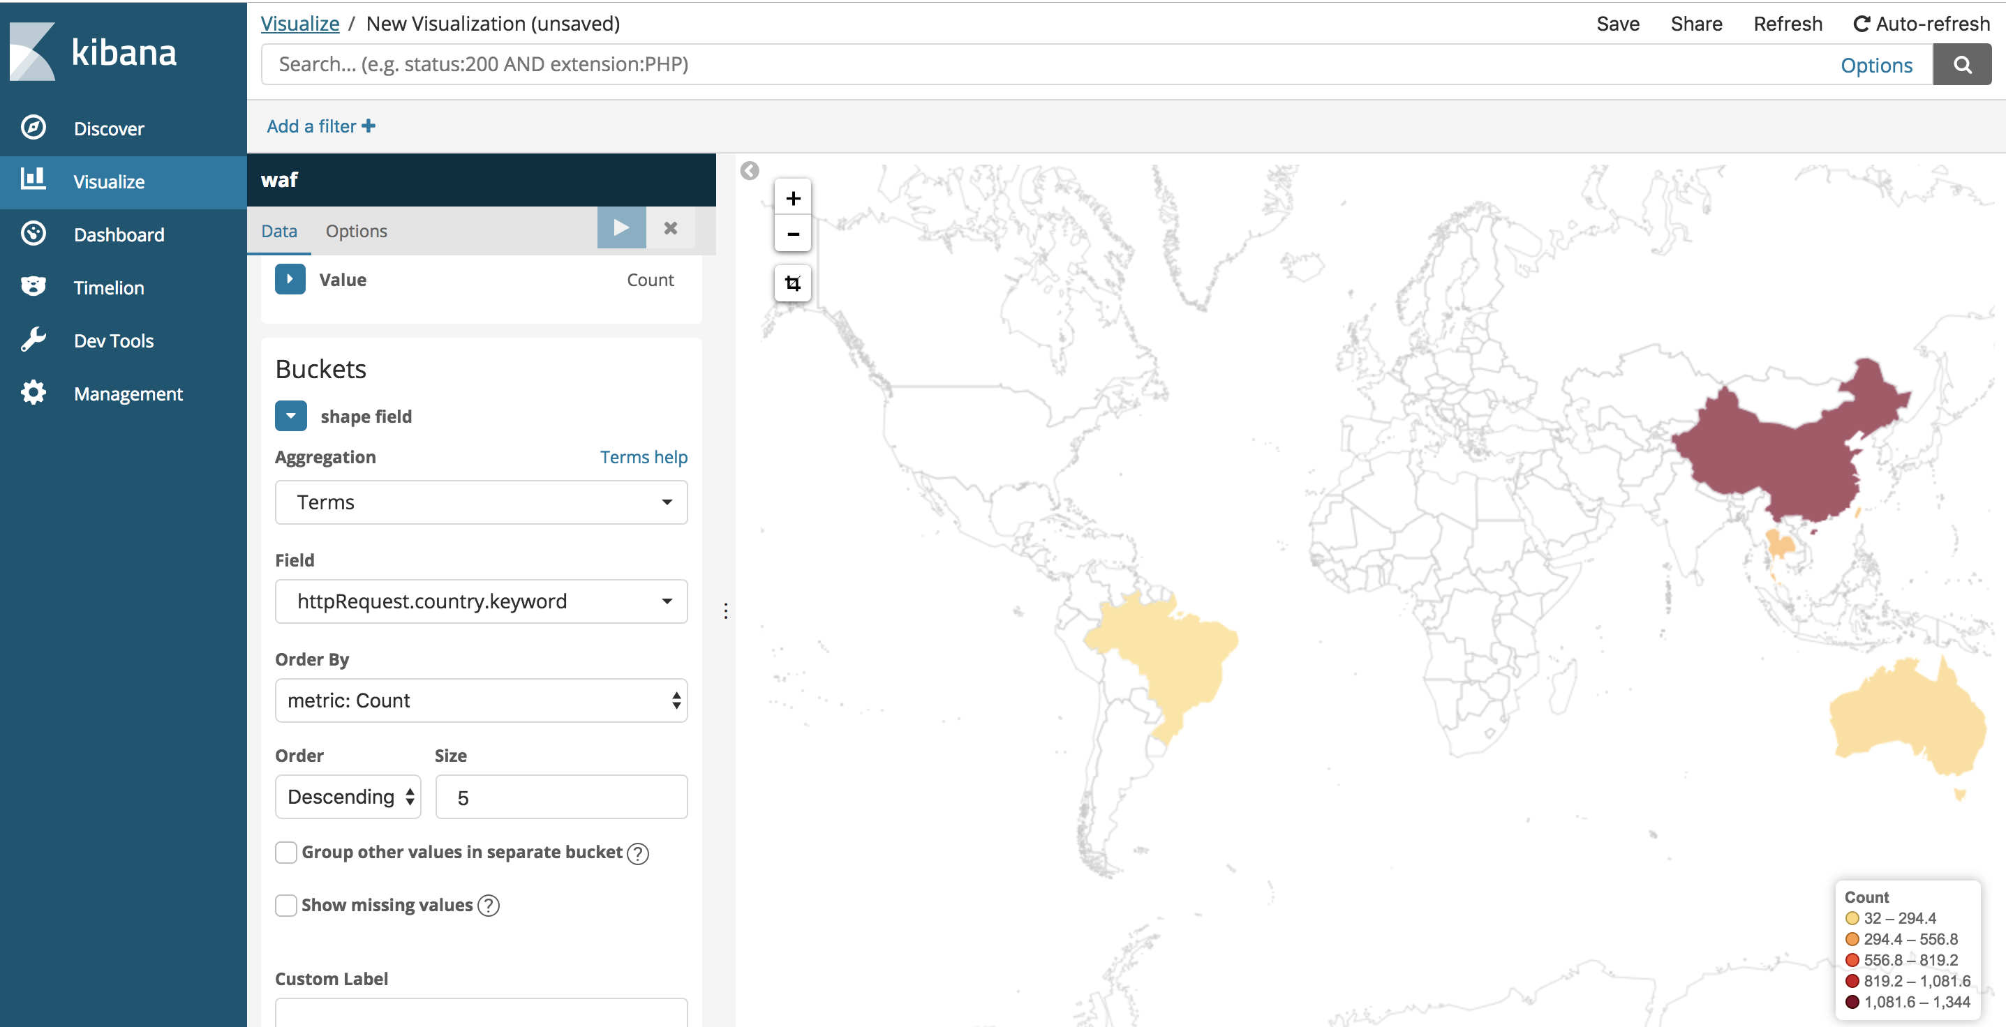2006x1027 pixels.
Task: Click the Kibana logo
Action: pyautogui.click(x=94, y=52)
